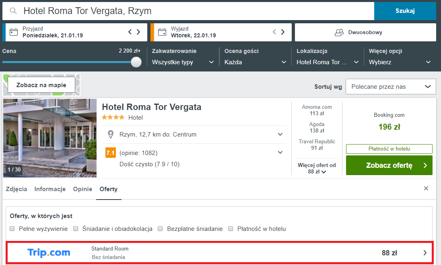
Task: Check Pełne wyżywienie filter
Action: (12, 228)
